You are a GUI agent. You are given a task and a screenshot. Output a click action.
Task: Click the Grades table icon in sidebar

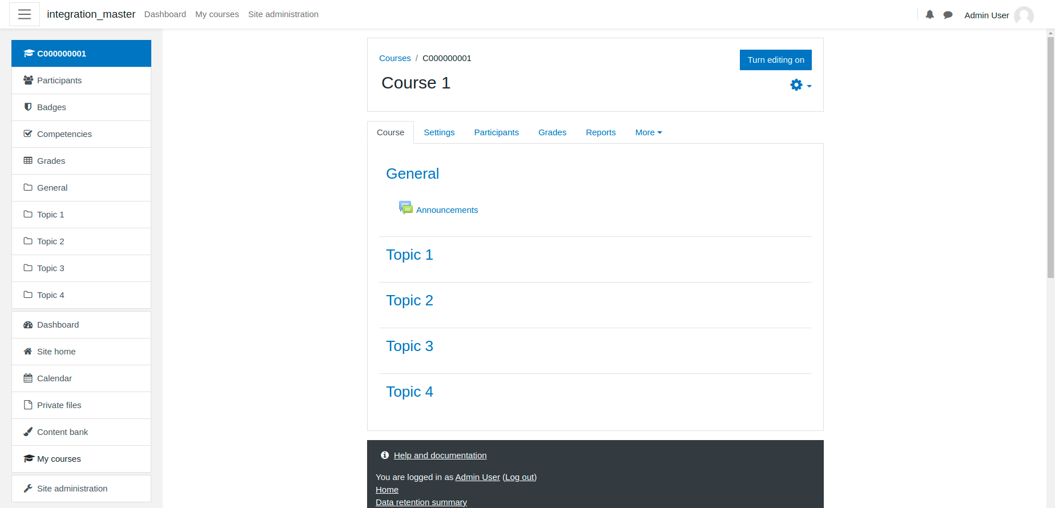[x=28, y=160]
